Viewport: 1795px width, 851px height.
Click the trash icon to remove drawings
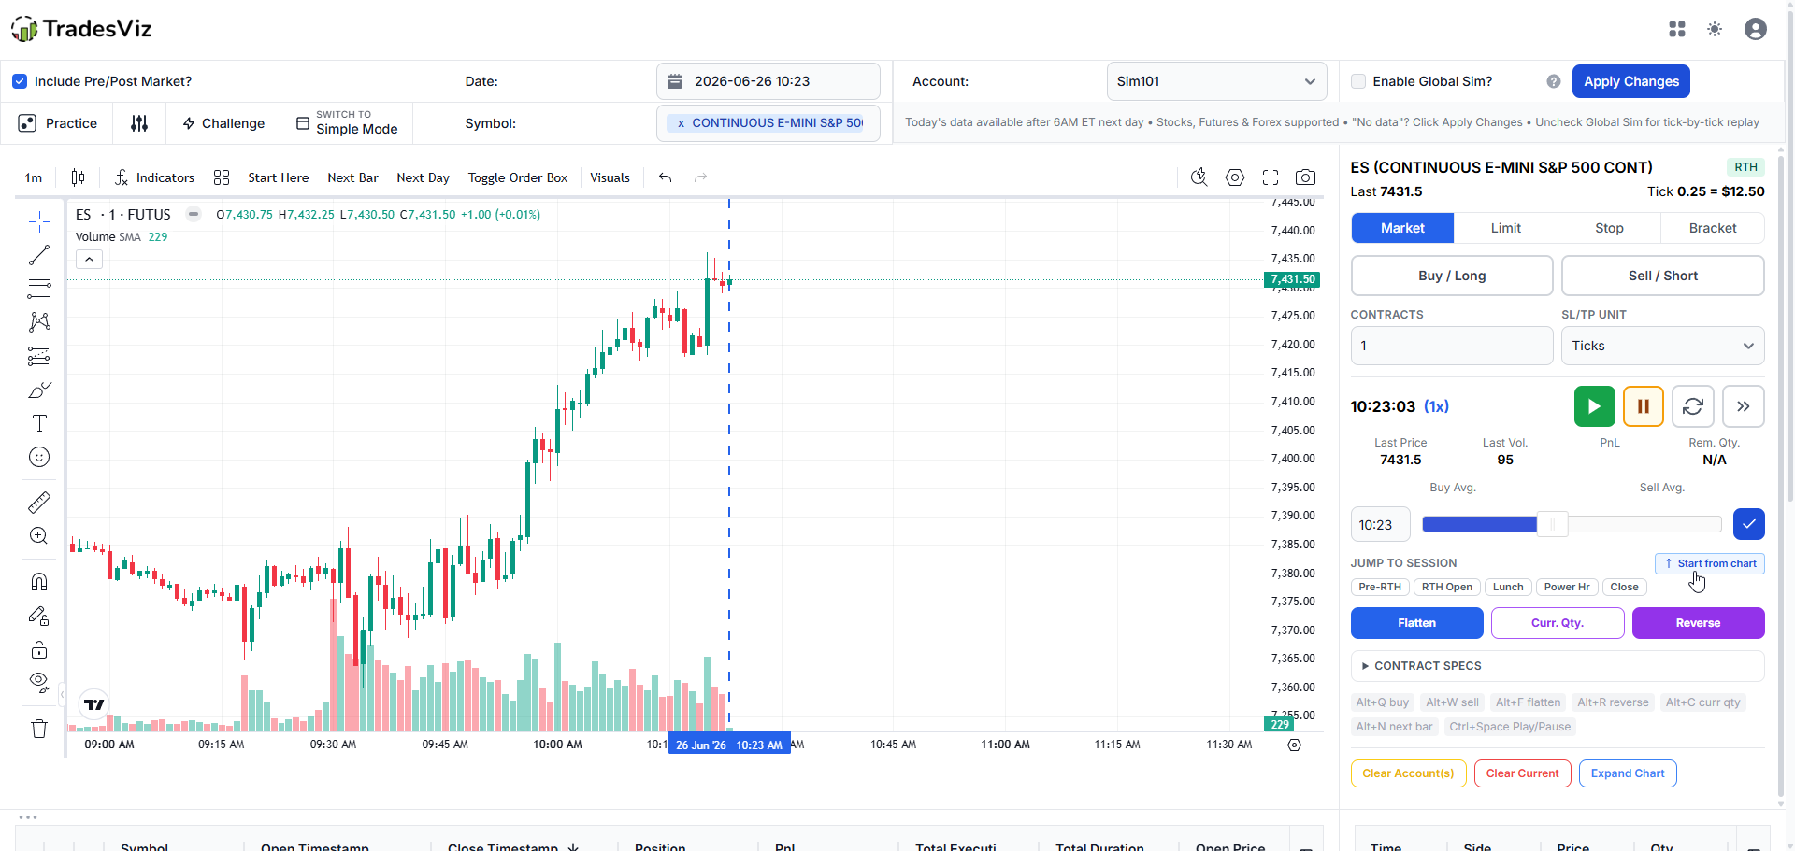pos(39,729)
